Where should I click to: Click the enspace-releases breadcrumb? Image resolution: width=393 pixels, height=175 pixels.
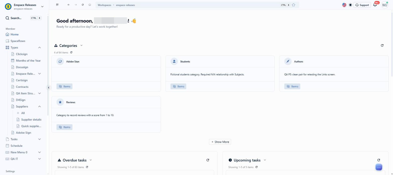(125, 5)
